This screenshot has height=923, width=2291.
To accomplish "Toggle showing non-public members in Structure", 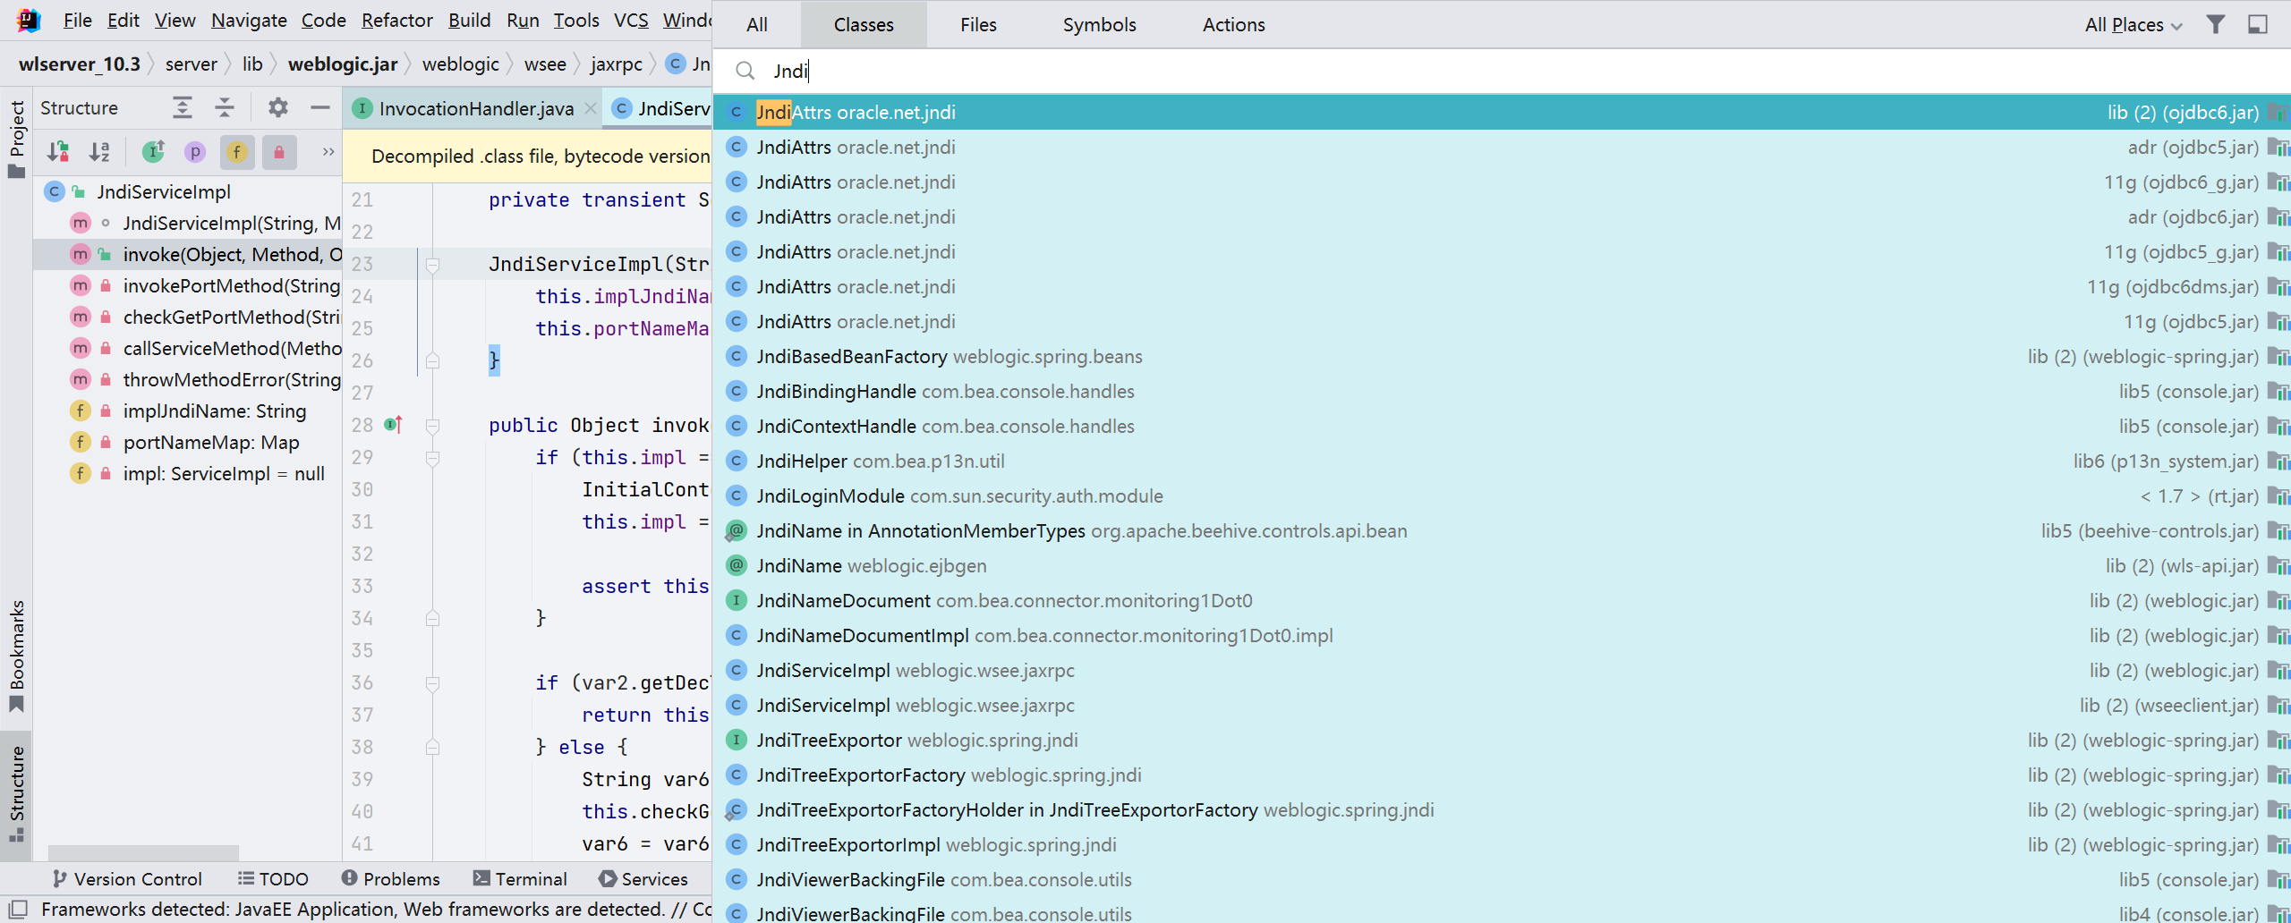I will tap(278, 151).
